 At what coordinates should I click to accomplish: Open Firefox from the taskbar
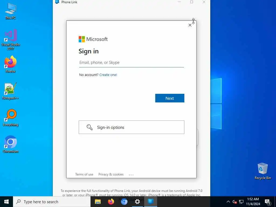click(x=111, y=202)
